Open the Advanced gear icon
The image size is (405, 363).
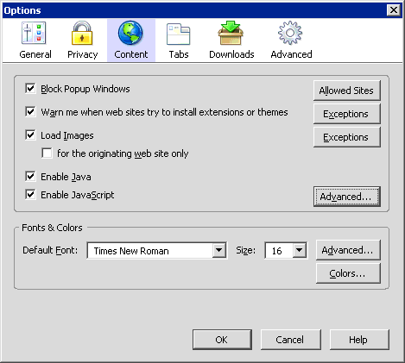click(290, 33)
